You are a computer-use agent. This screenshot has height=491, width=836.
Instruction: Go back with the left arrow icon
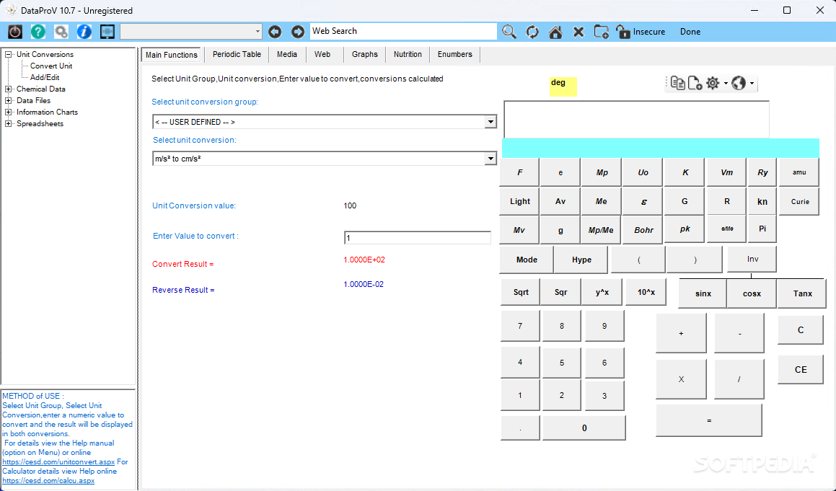point(275,32)
